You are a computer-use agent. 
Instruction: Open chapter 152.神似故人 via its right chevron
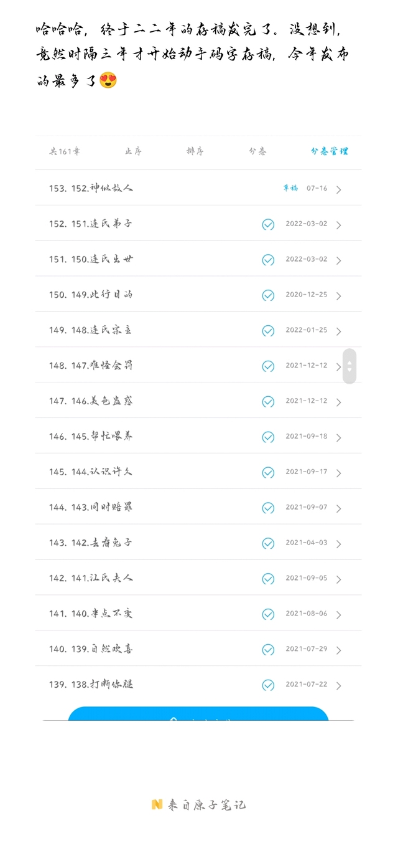[x=339, y=189]
